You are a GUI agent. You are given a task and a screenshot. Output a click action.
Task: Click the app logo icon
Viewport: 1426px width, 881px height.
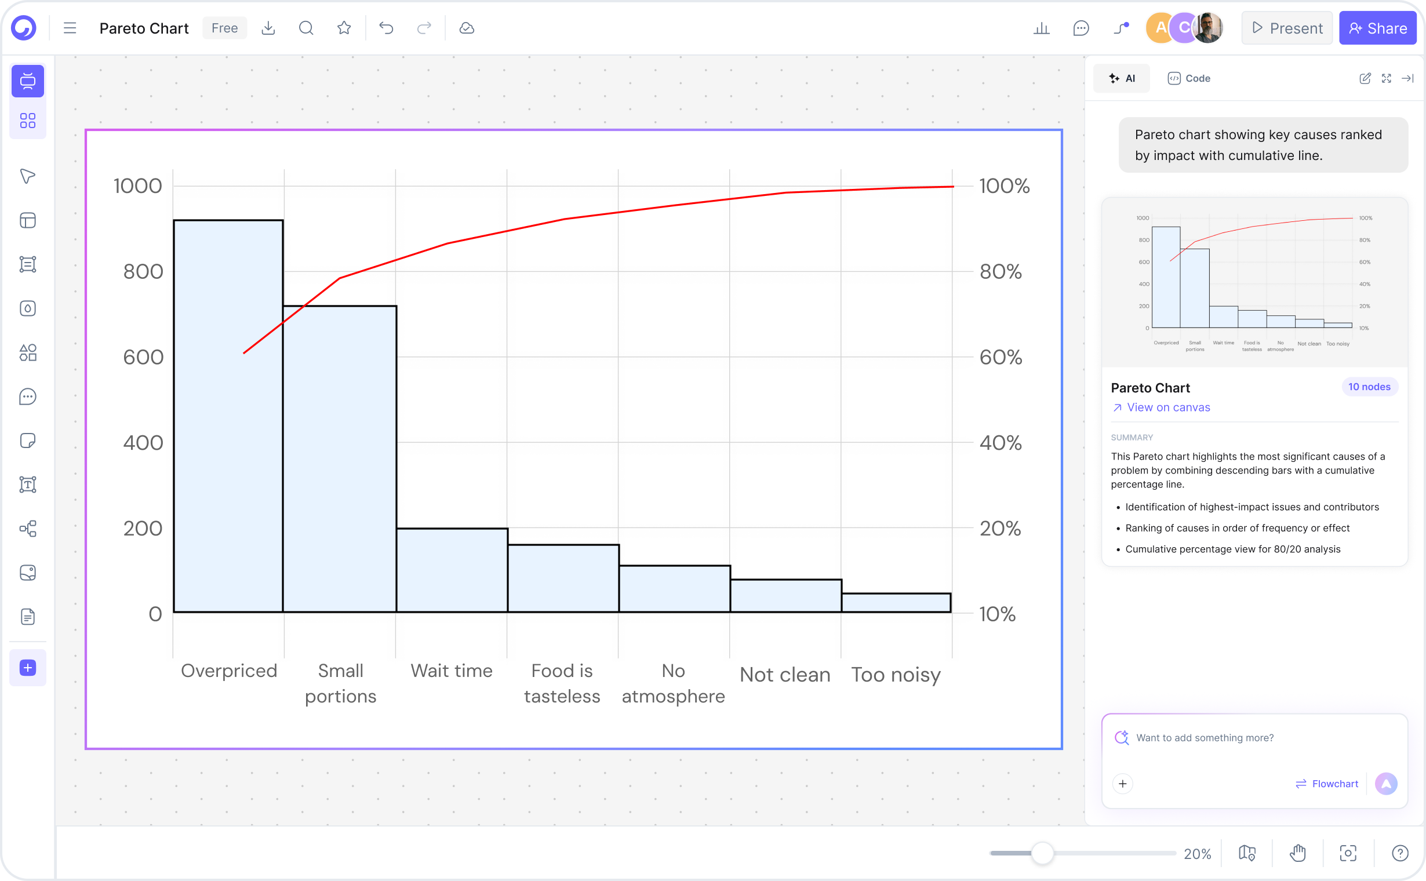coord(24,28)
